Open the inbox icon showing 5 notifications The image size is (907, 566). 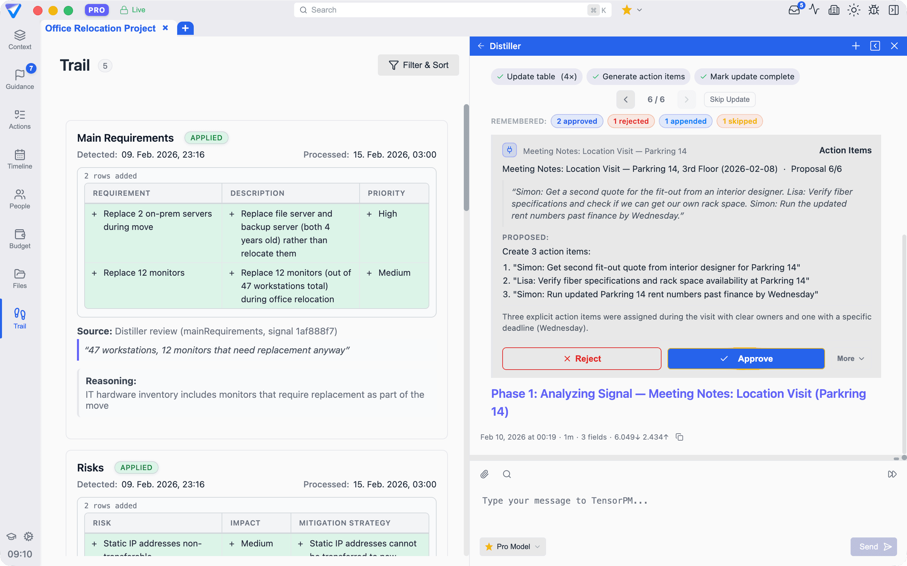click(x=794, y=10)
